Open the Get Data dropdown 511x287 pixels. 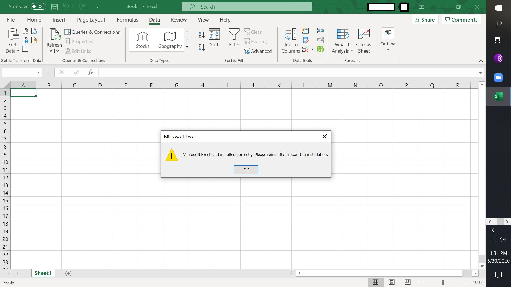pyautogui.click(x=13, y=48)
